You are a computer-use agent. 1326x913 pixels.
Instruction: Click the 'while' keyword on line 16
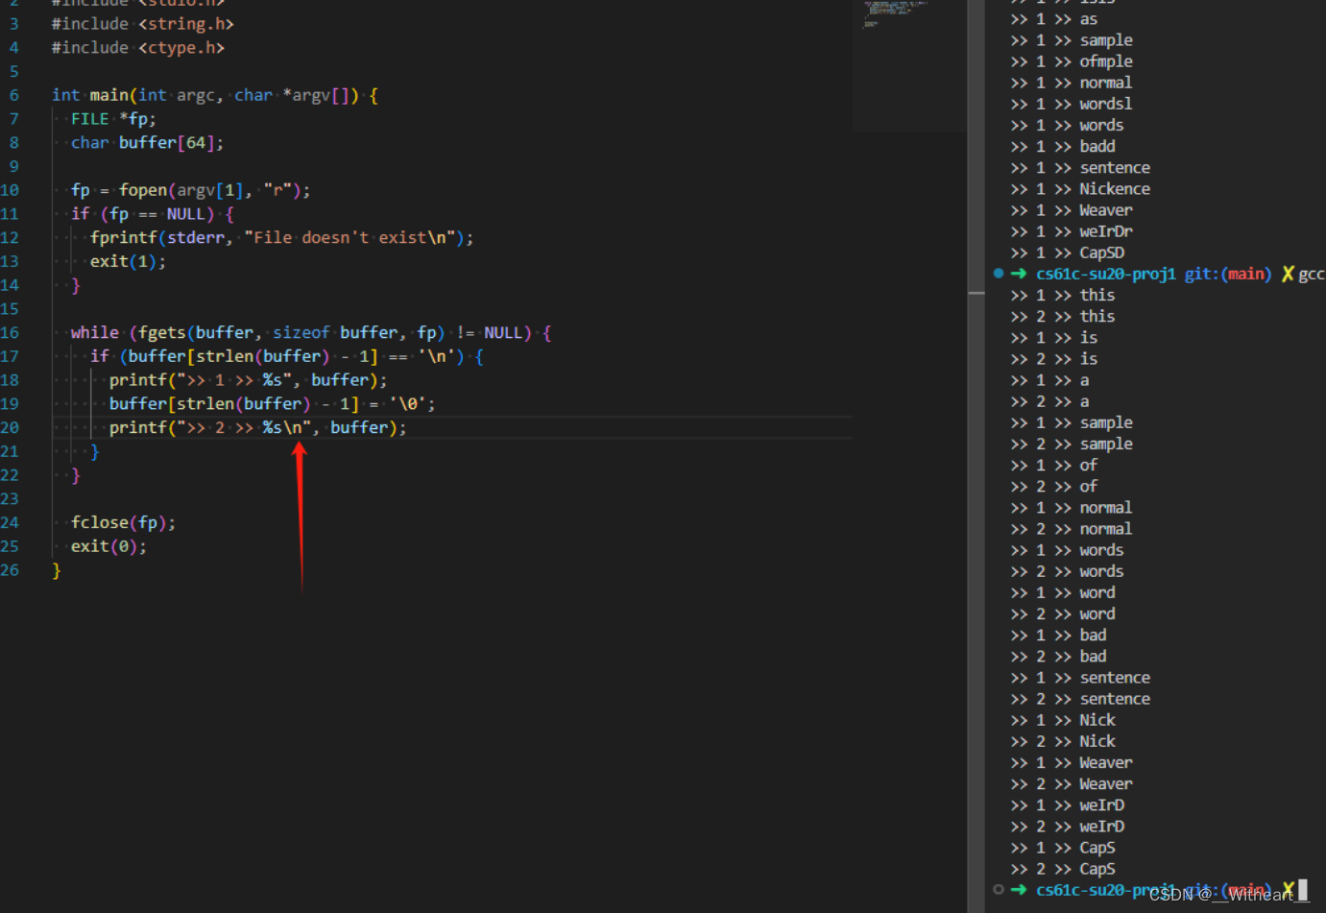(x=94, y=333)
